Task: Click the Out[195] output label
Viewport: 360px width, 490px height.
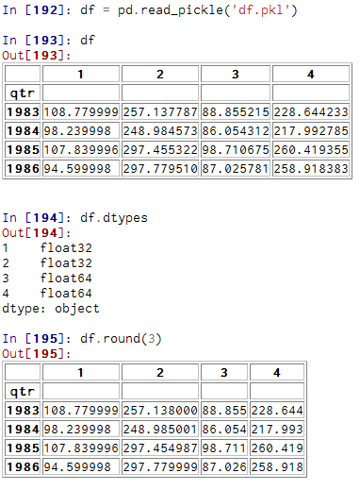Action: point(37,354)
